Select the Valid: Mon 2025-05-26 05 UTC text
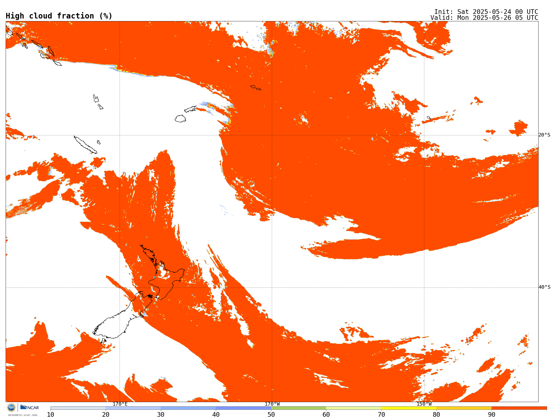The image size is (555, 418). coord(484,18)
